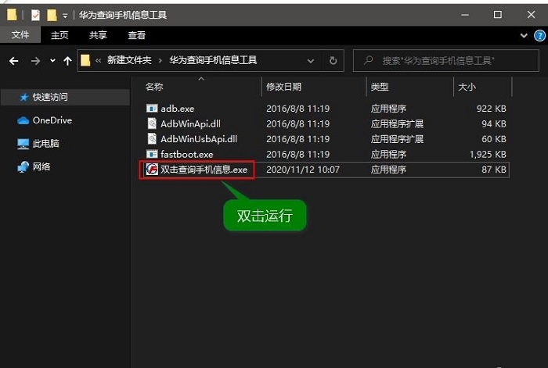548x368 pixels.
Task: Open the address bar history dropdown
Action: 310,61
